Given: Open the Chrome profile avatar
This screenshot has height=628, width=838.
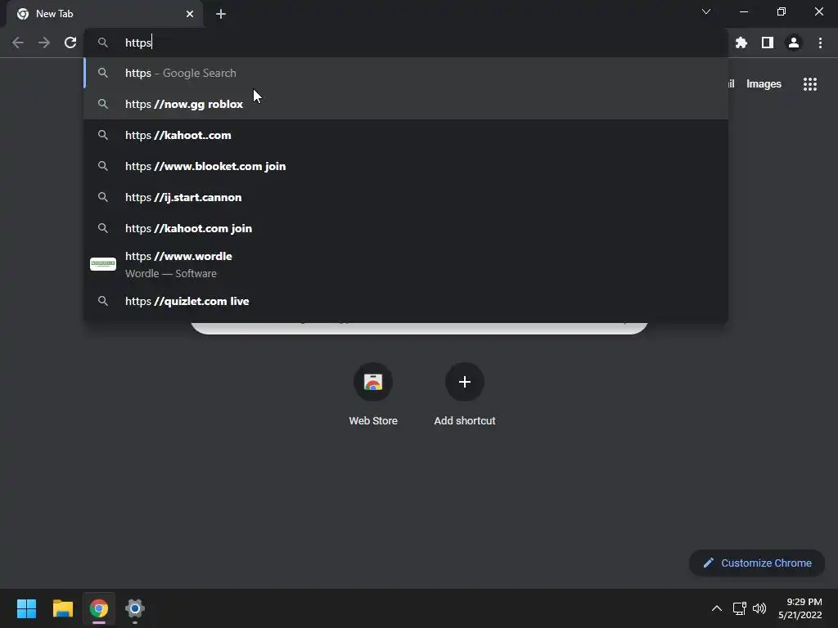Looking at the screenshot, I should click(x=794, y=43).
